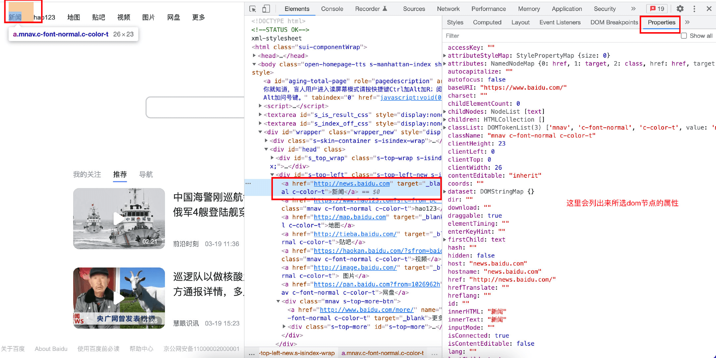The width and height of the screenshot is (716, 358).
Task: Play the man and goat video thumbnail
Action: coord(119,298)
